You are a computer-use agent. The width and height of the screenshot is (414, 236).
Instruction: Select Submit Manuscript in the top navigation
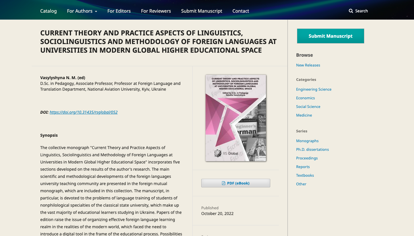coord(202,11)
